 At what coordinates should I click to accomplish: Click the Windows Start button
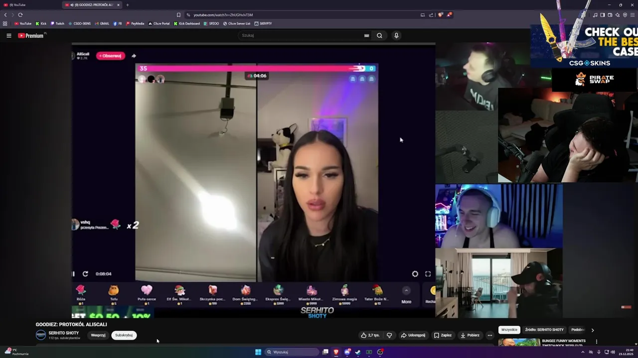click(258, 352)
